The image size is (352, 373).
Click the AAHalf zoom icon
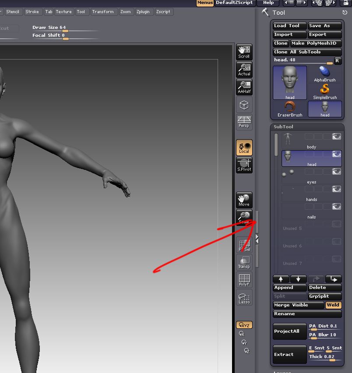click(x=244, y=87)
